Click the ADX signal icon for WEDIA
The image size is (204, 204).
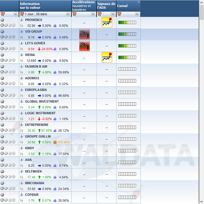point(107,57)
